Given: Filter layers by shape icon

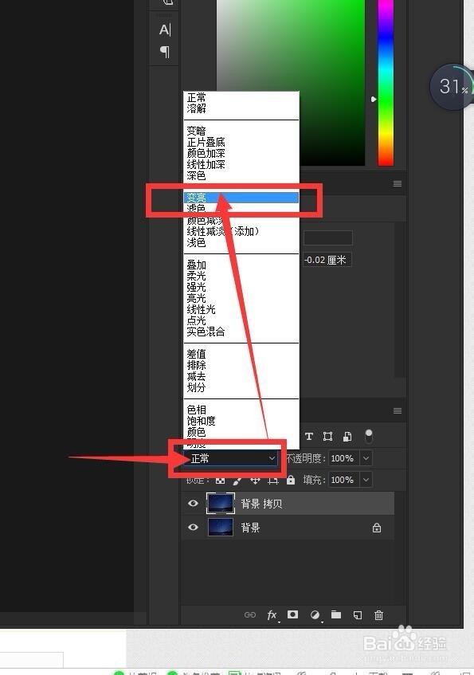Looking at the screenshot, I should 327,437.
